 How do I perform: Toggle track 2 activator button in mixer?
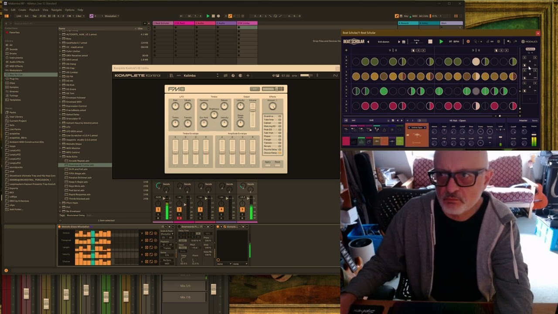coord(179,210)
